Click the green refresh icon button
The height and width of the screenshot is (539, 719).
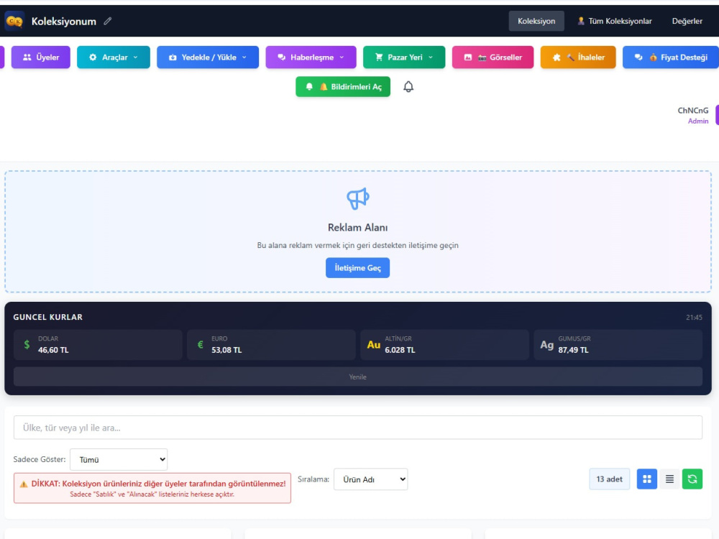click(692, 479)
